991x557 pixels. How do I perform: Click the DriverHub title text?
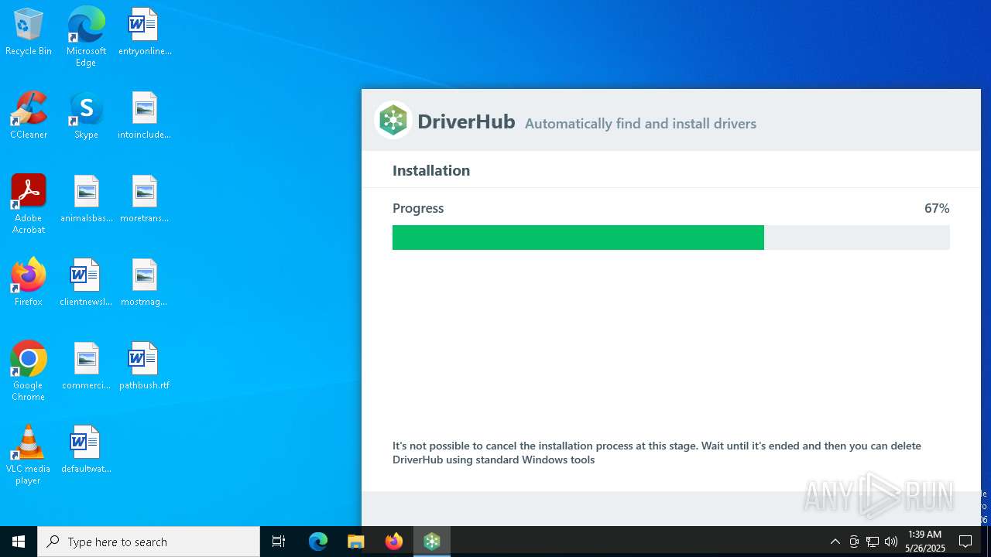[x=466, y=121]
